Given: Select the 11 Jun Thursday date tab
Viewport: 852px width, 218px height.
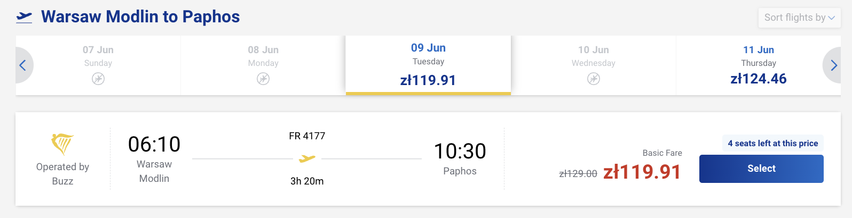Looking at the screenshot, I should point(758,65).
